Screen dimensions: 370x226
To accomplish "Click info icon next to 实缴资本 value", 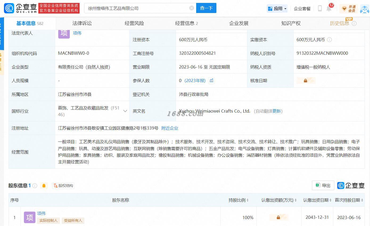I will point(329,40).
